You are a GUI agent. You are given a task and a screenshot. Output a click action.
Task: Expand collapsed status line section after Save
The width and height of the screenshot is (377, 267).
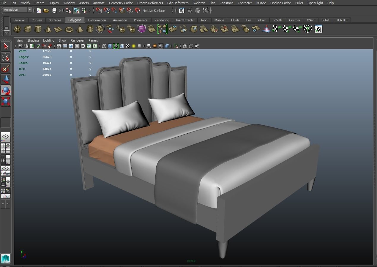60,11
